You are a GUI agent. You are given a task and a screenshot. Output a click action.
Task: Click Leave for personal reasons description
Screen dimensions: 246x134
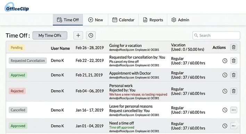click(x=131, y=106)
